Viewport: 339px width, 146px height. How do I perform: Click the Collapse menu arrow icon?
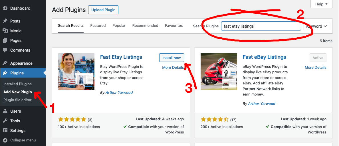click(5, 140)
